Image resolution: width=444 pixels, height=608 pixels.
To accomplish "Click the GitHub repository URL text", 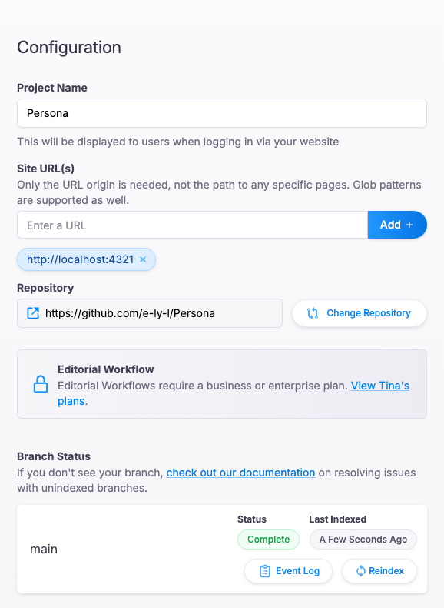I will pyautogui.click(x=130, y=313).
